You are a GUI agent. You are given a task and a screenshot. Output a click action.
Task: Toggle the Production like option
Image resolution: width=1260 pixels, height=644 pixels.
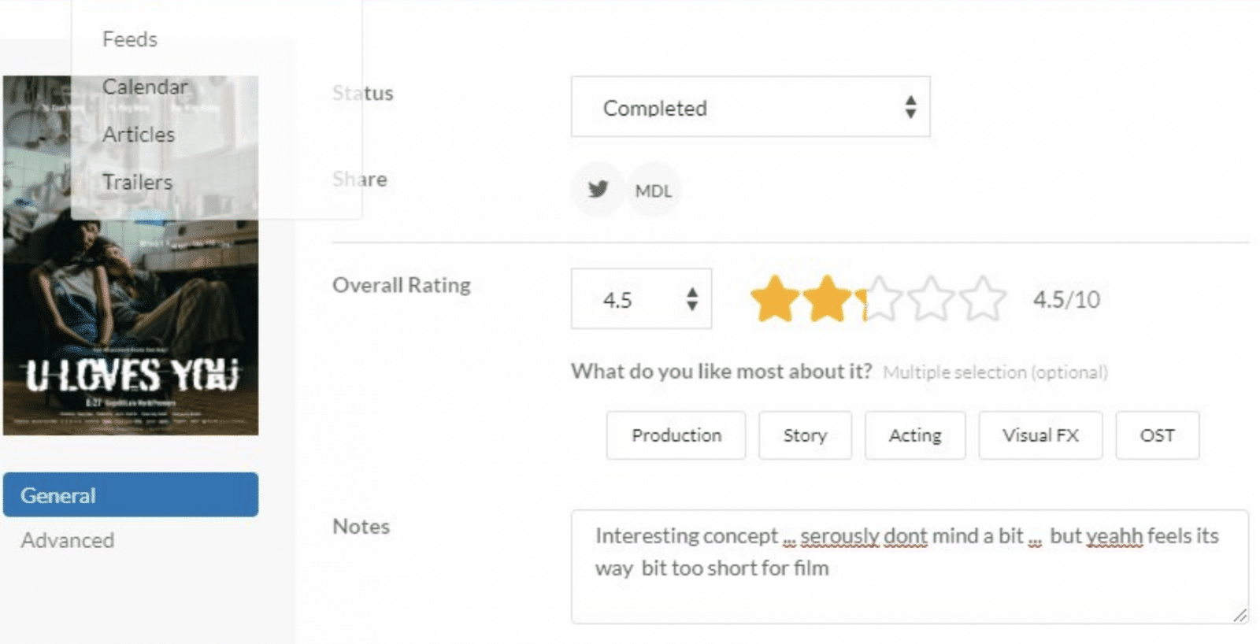pyautogui.click(x=676, y=435)
